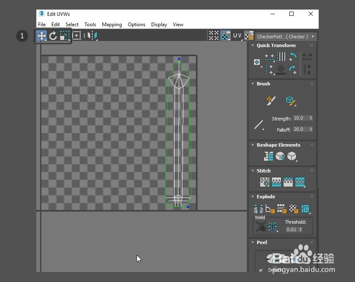Click the Stitch to Source icon

pyautogui.click(x=288, y=182)
